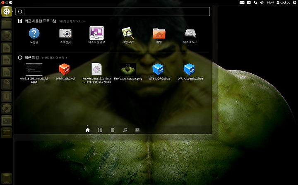Open the Trash in the launcher

7,178
